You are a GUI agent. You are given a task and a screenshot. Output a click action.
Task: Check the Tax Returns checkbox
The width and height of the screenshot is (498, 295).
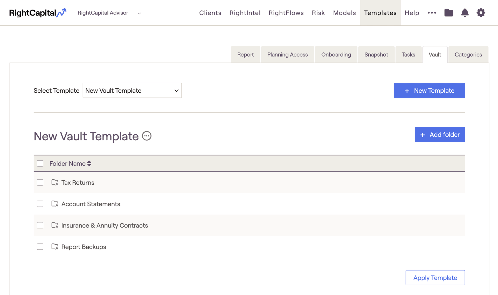[40, 182]
